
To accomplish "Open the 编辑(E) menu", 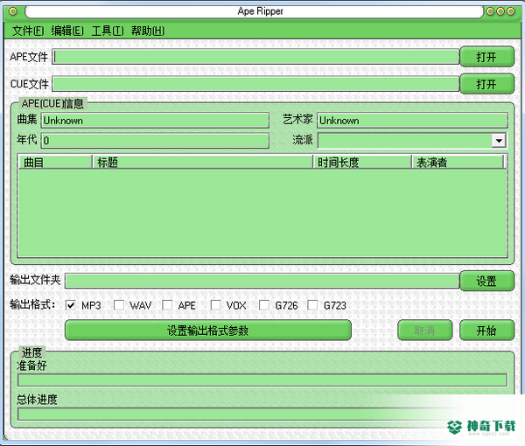I will (67, 31).
